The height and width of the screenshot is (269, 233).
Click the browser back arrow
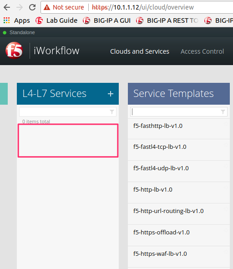pos(7,7)
